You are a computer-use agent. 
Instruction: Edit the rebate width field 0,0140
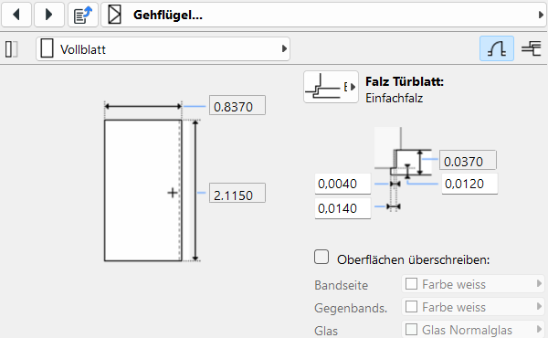pos(342,208)
